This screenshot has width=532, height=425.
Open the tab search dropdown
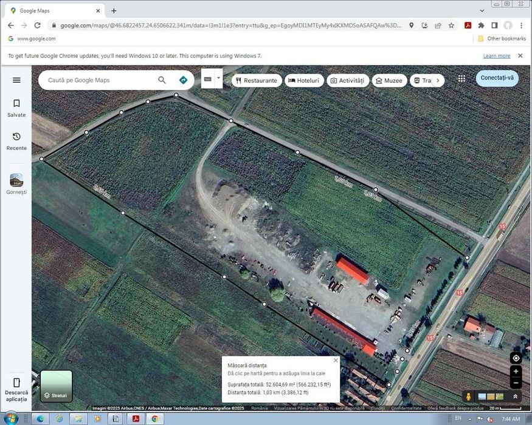(482, 11)
